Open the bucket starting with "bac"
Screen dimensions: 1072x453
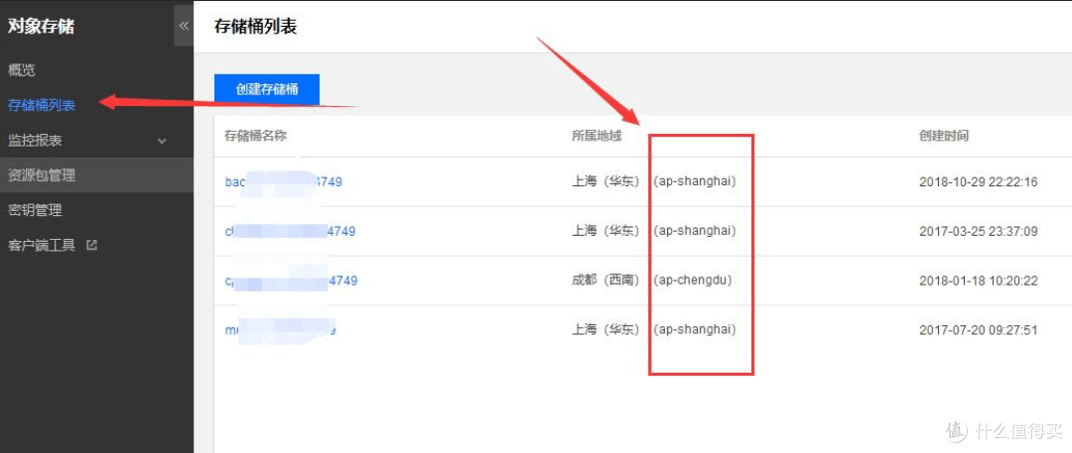[283, 181]
